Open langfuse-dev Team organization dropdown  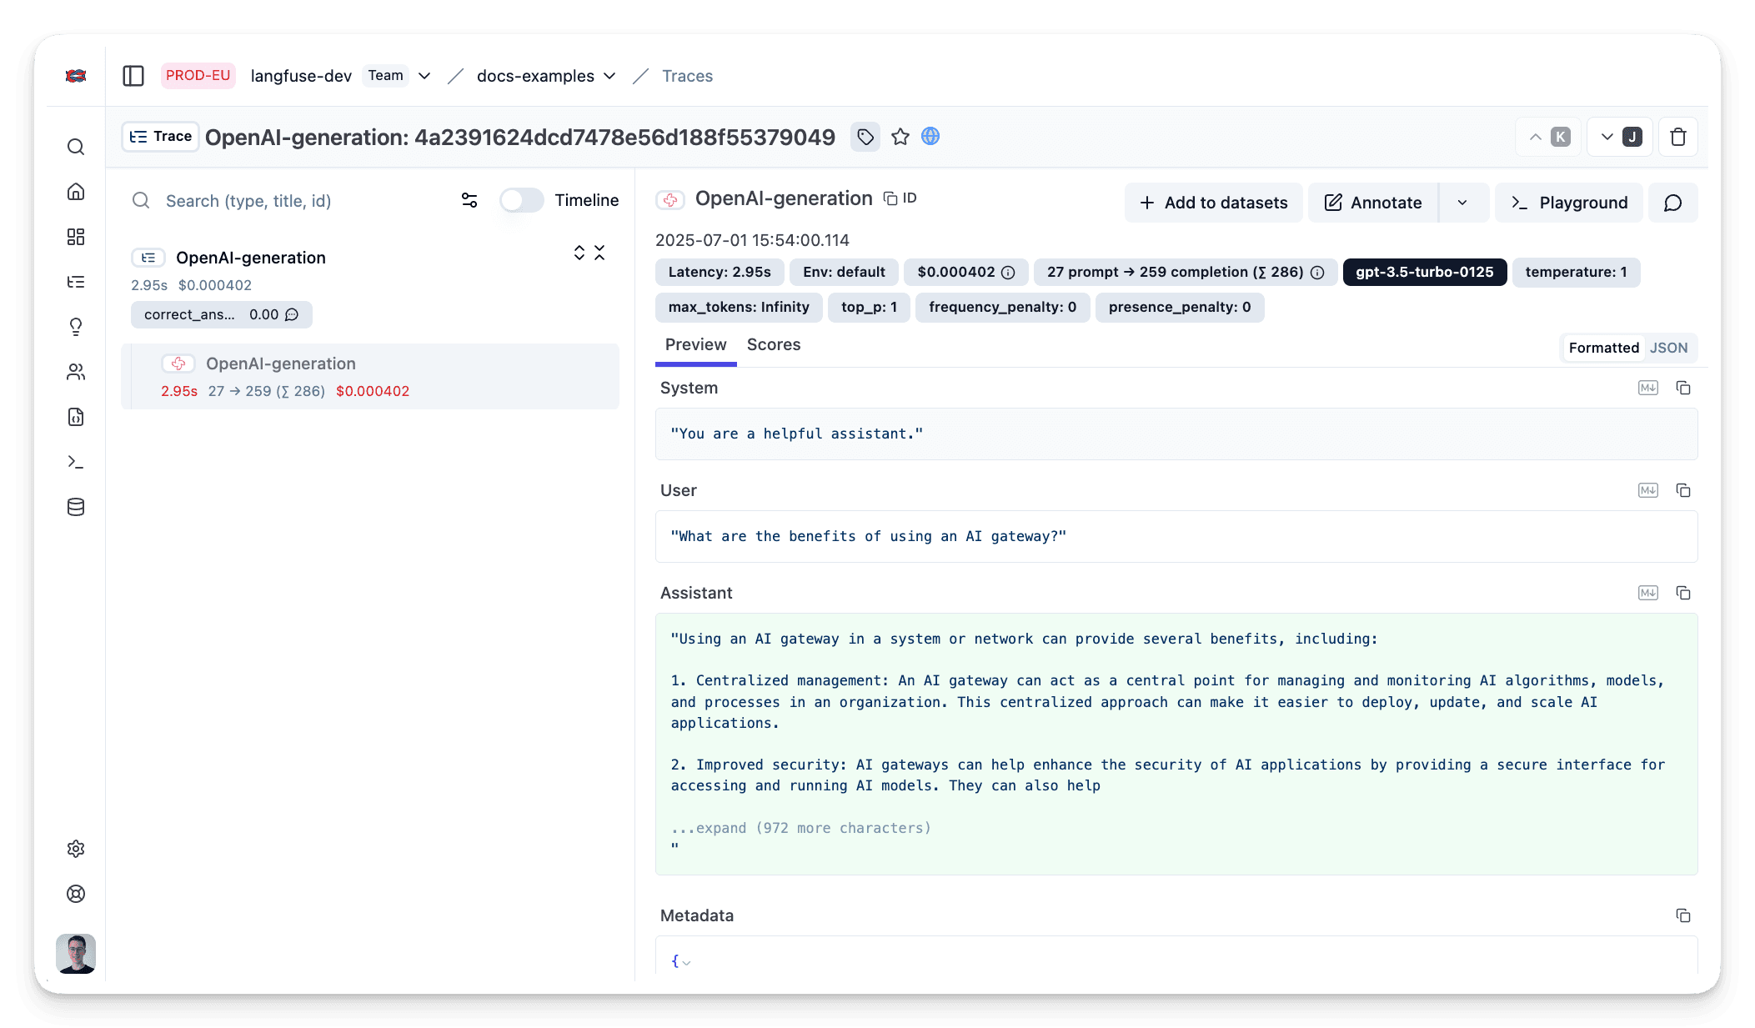424,76
